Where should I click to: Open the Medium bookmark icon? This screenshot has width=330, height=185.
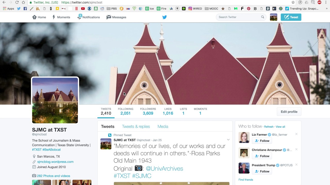pyautogui.click(x=236, y=8)
